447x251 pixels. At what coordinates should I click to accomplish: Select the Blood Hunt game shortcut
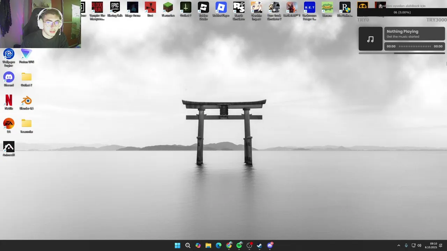tap(97, 11)
